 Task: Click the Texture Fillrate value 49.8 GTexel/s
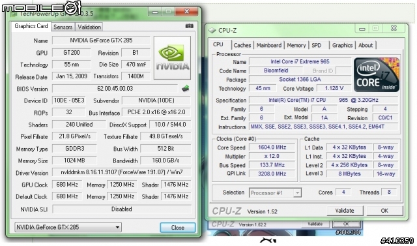pos(165,136)
